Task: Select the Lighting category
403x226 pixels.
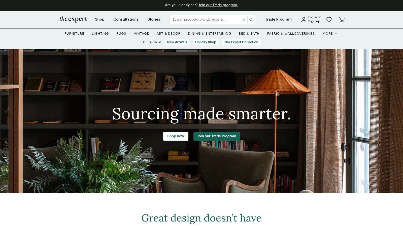Action: pos(100,34)
